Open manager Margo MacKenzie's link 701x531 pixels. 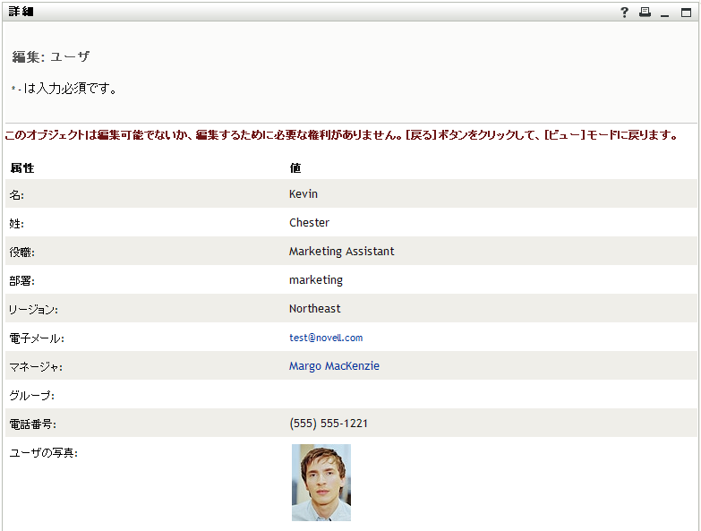click(x=334, y=366)
